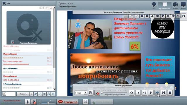Play the presentation
This screenshot has width=187, height=105.
151,93
